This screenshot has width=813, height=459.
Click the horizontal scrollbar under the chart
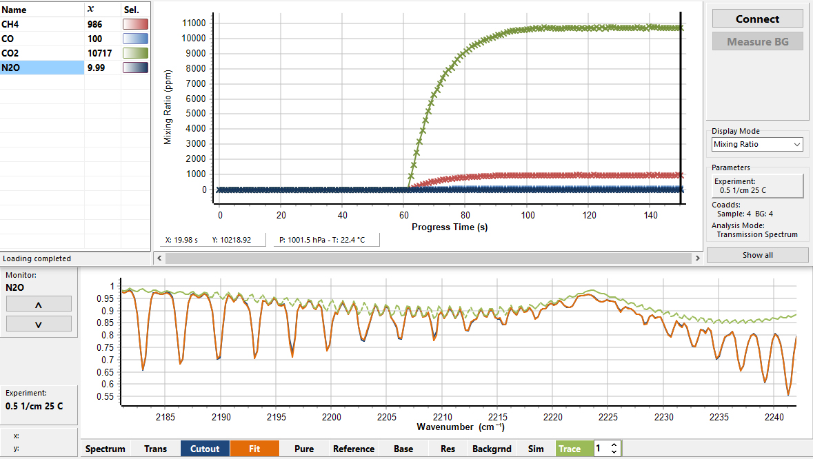(423, 258)
